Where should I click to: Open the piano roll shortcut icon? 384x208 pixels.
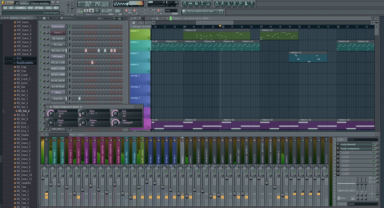(196, 4)
